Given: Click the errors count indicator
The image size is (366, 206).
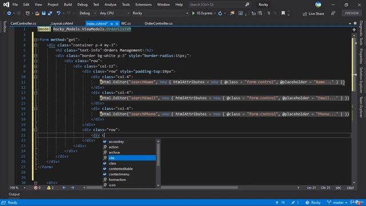Looking at the screenshot, I should tap(37, 188).
